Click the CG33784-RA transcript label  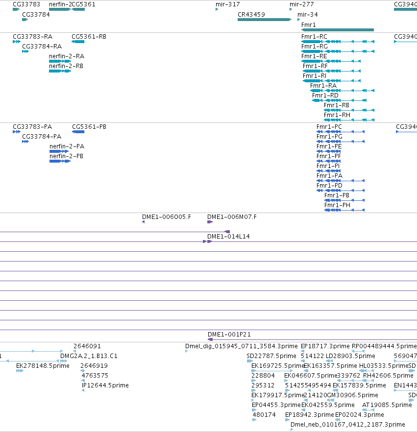pyautogui.click(x=42, y=47)
